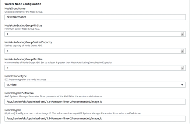Click the NodeAutoScalingGroupMinSize label

[23, 25]
